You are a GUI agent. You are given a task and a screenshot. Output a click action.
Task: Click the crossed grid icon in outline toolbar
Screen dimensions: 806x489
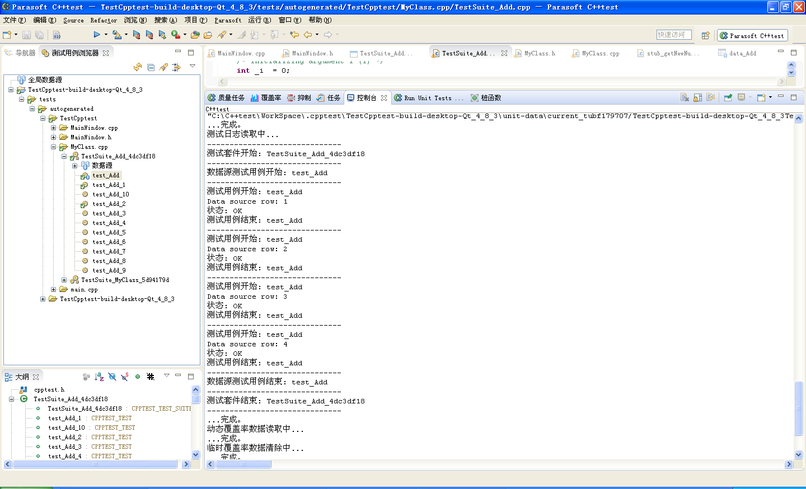click(151, 377)
